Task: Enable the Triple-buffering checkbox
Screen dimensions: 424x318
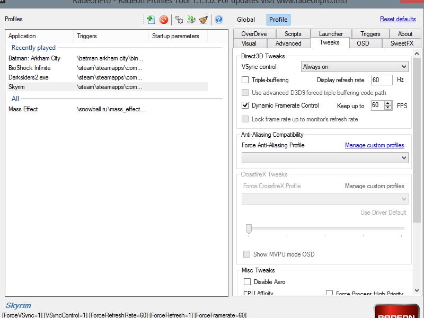Action: click(245, 80)
